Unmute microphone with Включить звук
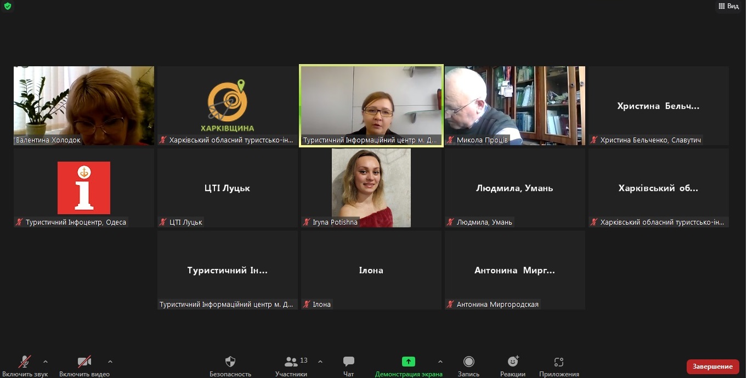747x378 pixels. (x=25, y=365)
